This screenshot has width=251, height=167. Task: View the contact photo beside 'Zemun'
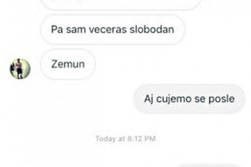point(20,69)
